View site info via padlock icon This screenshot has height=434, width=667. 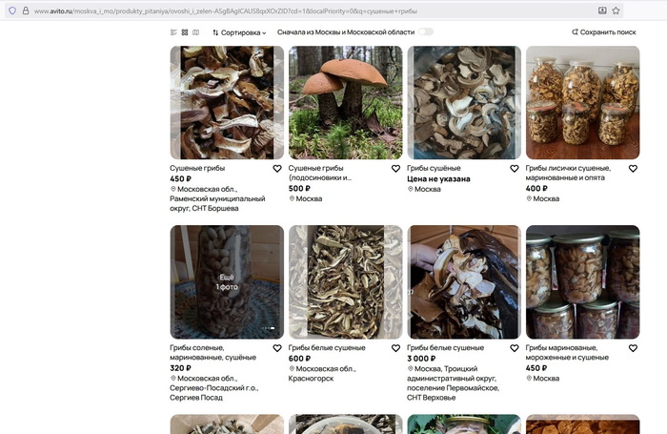click(x=25, y=10)
